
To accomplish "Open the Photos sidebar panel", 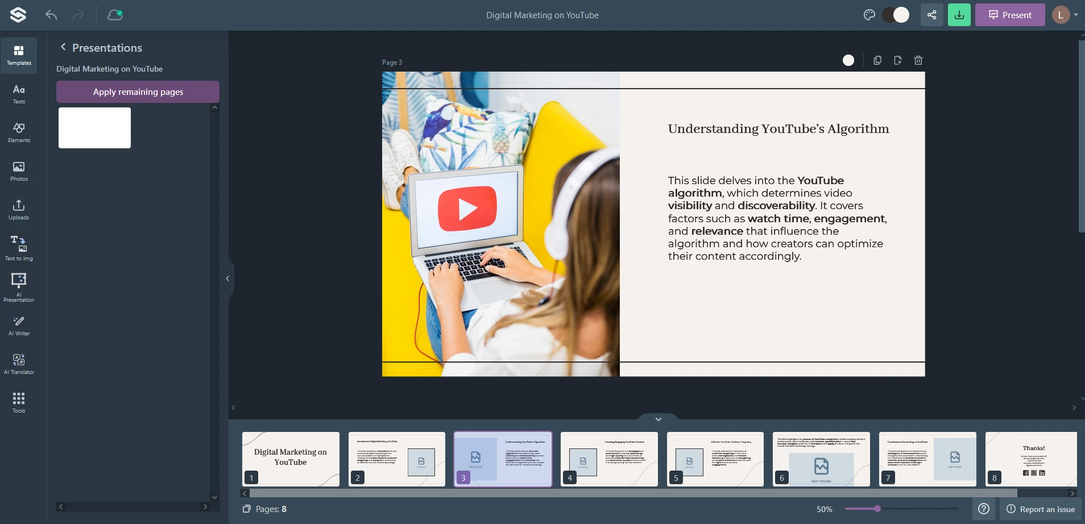I will coord(19,172).
